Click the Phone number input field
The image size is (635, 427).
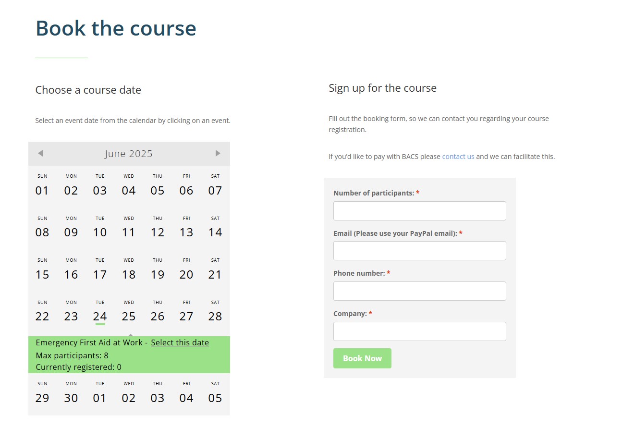click(x=419, y=291)
